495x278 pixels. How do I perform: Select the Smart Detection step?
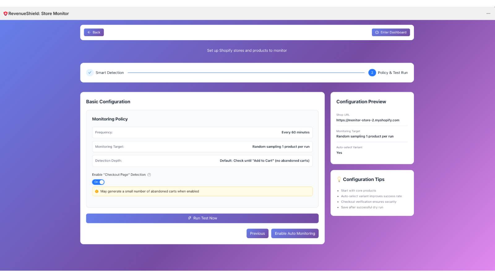click(x=109, y=73)
